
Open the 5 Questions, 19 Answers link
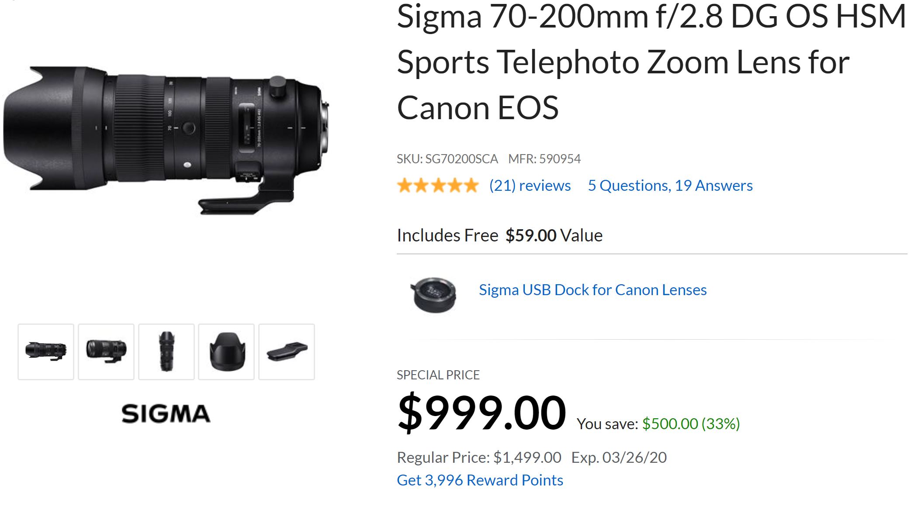[x=670, y=186]
